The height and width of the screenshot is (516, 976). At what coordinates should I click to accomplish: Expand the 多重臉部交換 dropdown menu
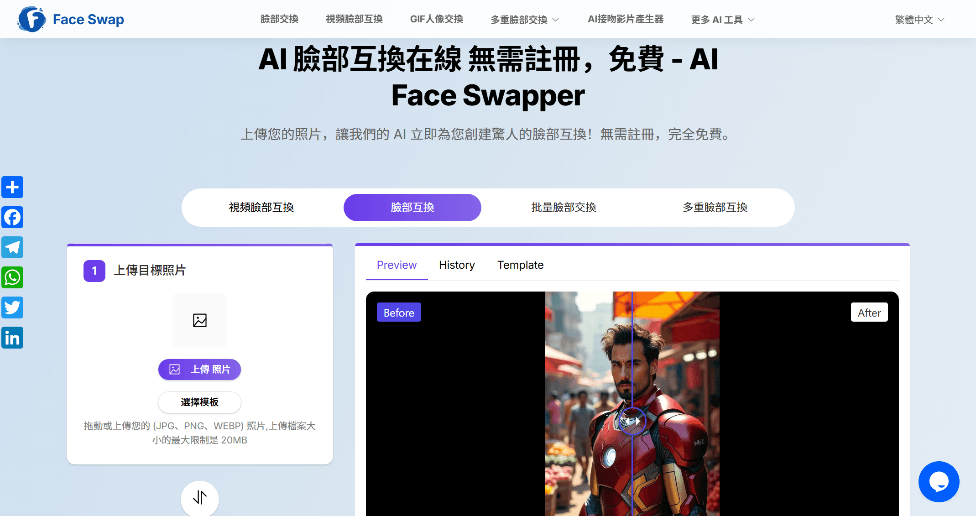coord(525,20)
